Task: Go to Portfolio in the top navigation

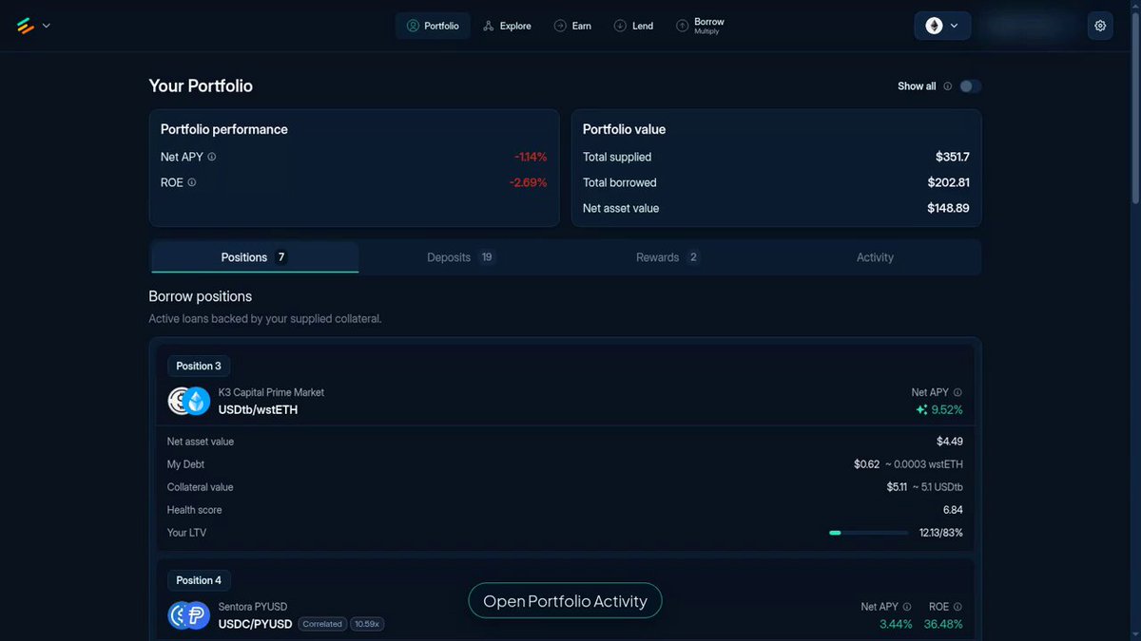Action: click(x=433, y=26)
